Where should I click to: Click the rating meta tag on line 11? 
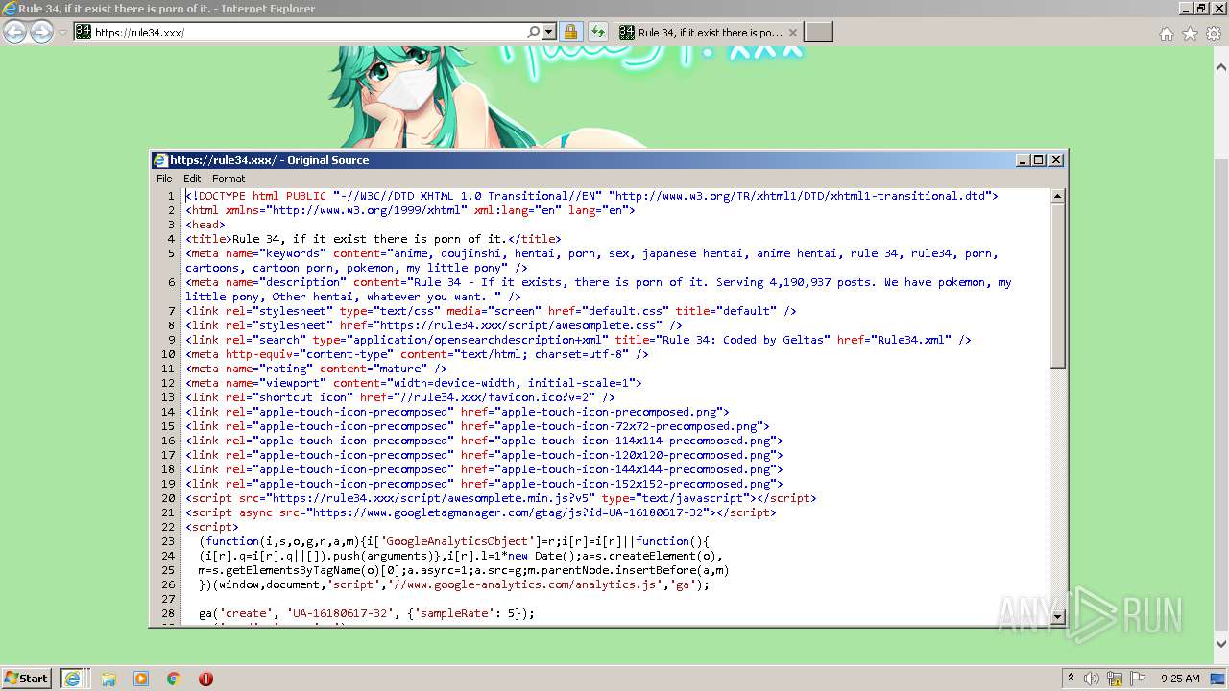coord(316,369)
